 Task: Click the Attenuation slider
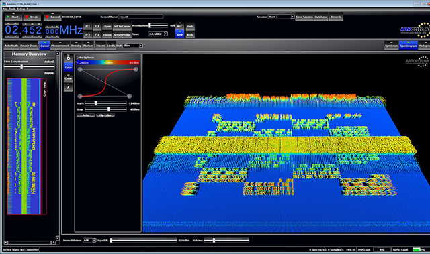click(159, 25)
